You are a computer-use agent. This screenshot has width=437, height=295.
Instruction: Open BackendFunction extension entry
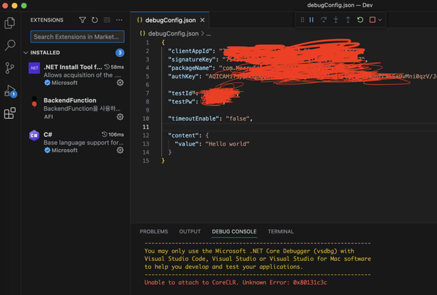coord(76,108)
